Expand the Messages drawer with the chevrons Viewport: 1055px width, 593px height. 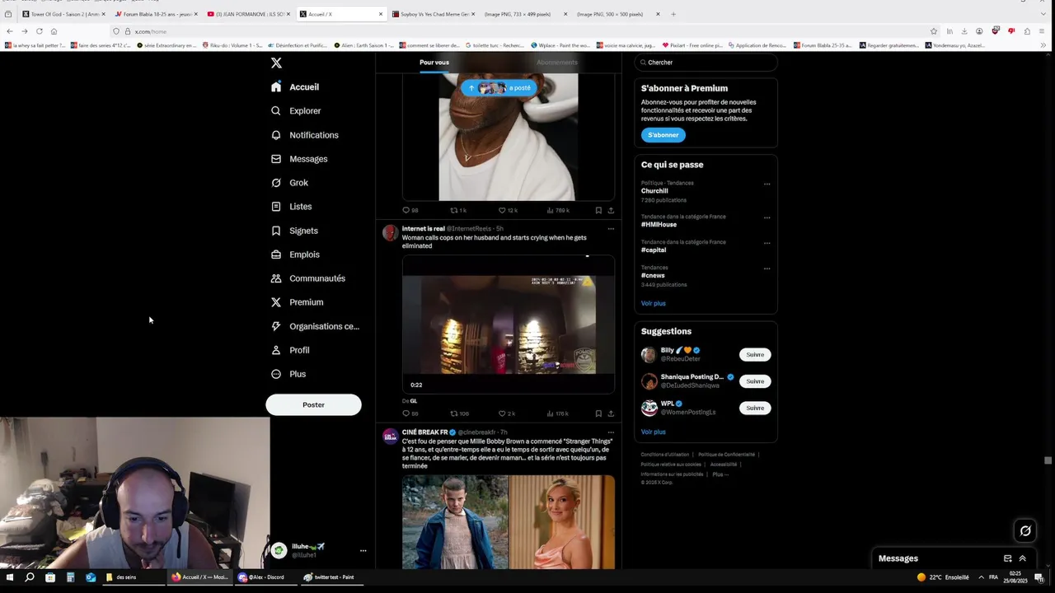(x=1023, y=558)
